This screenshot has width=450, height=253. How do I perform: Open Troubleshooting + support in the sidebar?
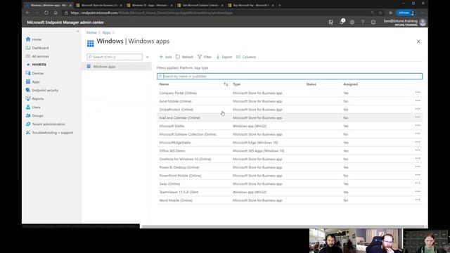49,133
